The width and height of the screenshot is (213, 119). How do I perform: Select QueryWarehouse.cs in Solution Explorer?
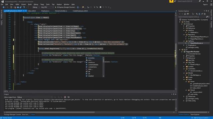coord(197,43)
